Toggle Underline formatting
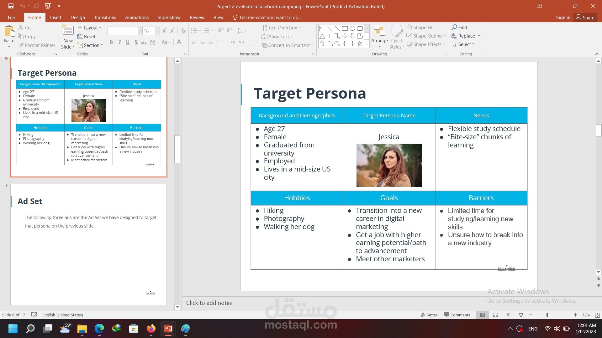Screen dimensions: 602x338 coord(128,42)
